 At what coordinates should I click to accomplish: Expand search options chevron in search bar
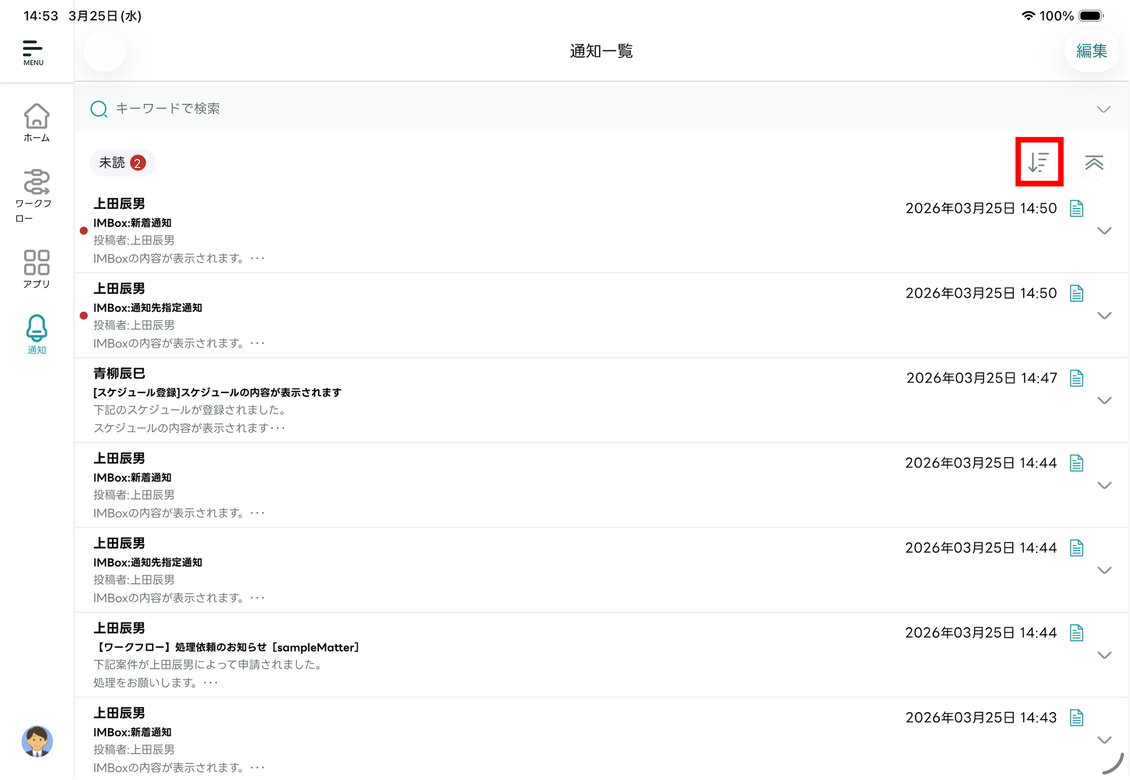pyautogui.click(x=1103, y=109)
